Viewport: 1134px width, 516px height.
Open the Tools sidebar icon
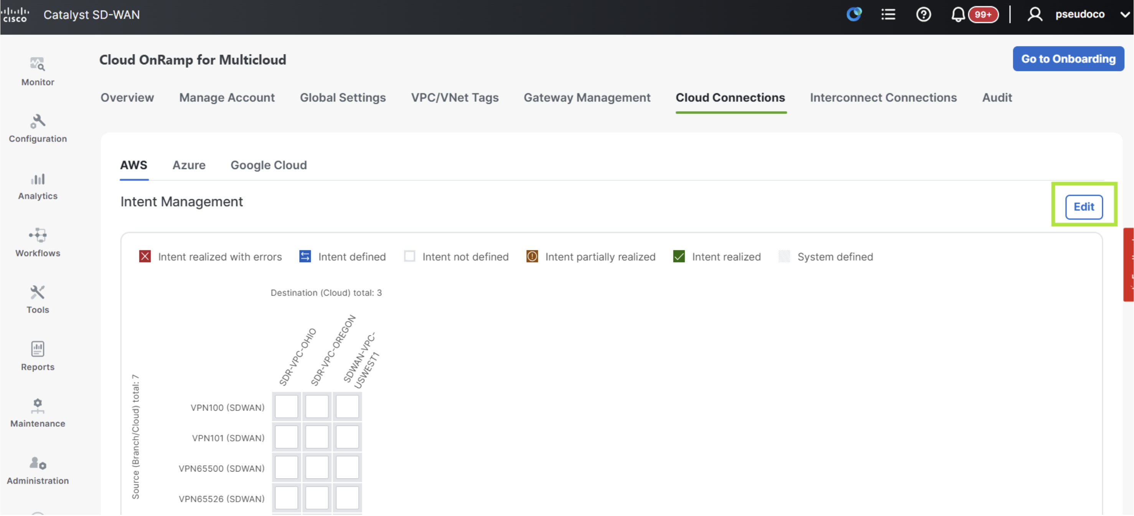click(x=38, y=292)
